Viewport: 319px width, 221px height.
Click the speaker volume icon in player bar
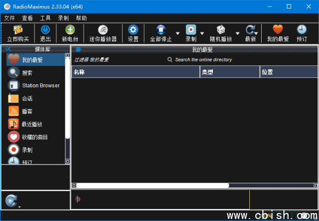click(x=78, y=199)
